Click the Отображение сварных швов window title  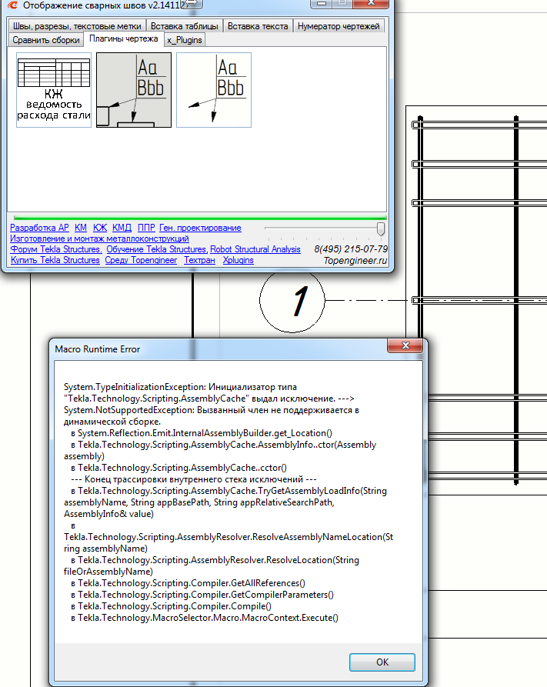tap(102, 5)
